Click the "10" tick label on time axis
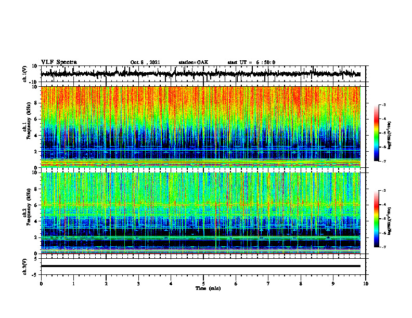The width and height of the screenshot is (412, 318). [x=366, y=284]
